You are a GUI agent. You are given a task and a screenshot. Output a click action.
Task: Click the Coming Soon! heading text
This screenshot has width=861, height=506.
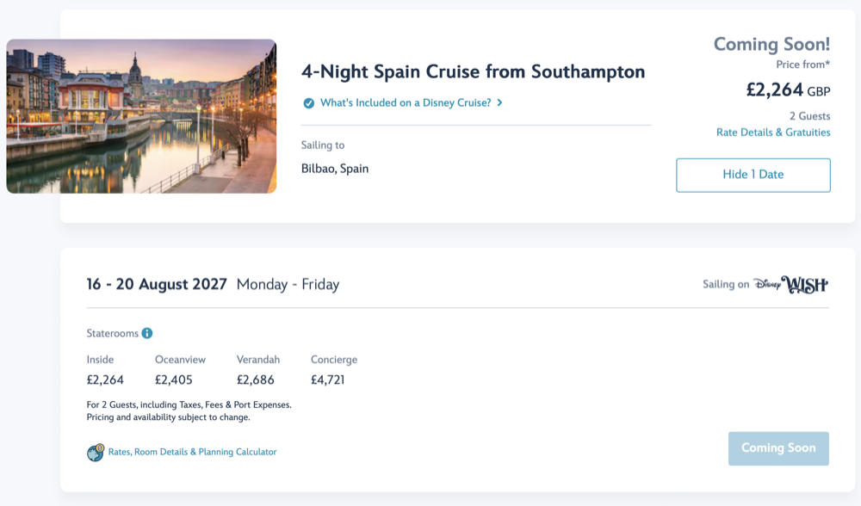pos(771,45)
